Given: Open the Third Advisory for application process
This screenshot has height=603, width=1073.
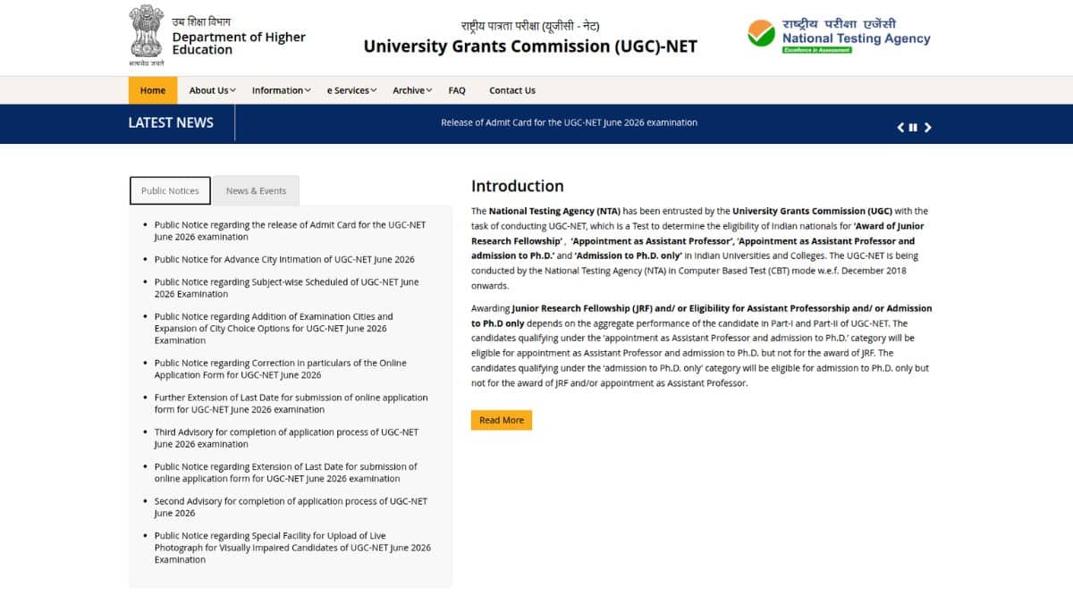Looking at the screenshot, I should 286,438.
